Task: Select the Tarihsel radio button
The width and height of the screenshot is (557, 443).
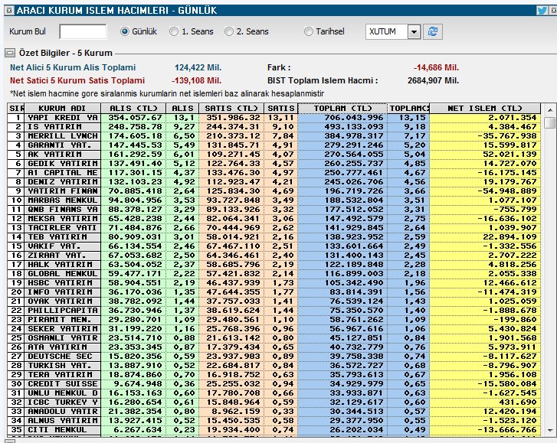Action: tap(308, 31)
